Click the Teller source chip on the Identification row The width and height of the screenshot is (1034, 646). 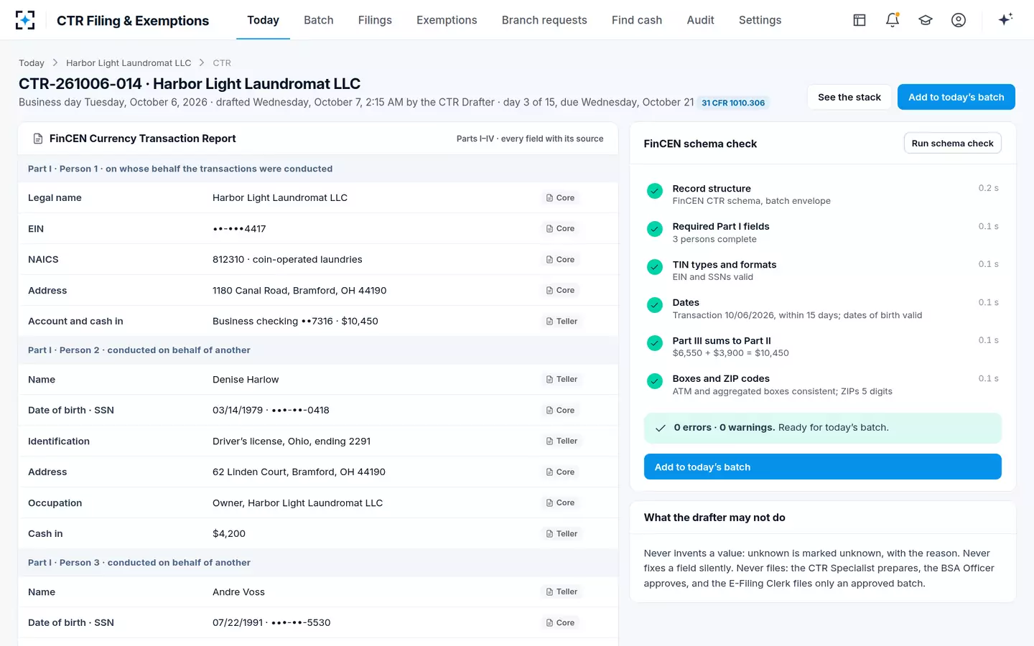(562, 441)
